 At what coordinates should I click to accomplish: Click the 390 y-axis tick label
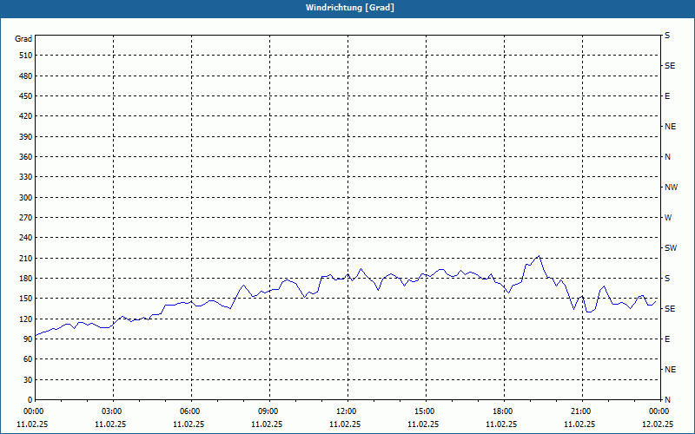[x=26, y=137]
